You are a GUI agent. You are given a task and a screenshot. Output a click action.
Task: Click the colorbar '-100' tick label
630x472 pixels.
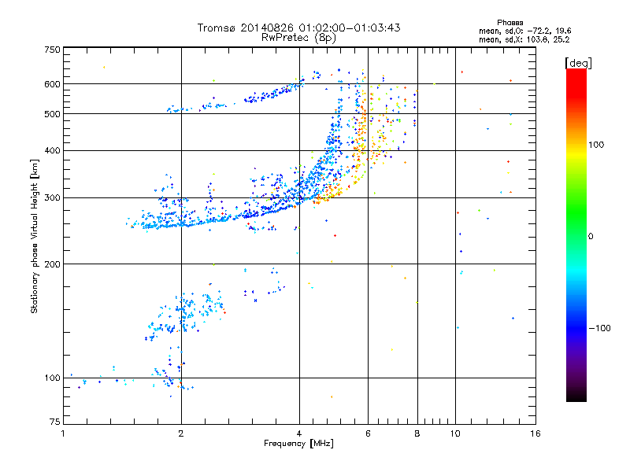(x=599, y=328)
